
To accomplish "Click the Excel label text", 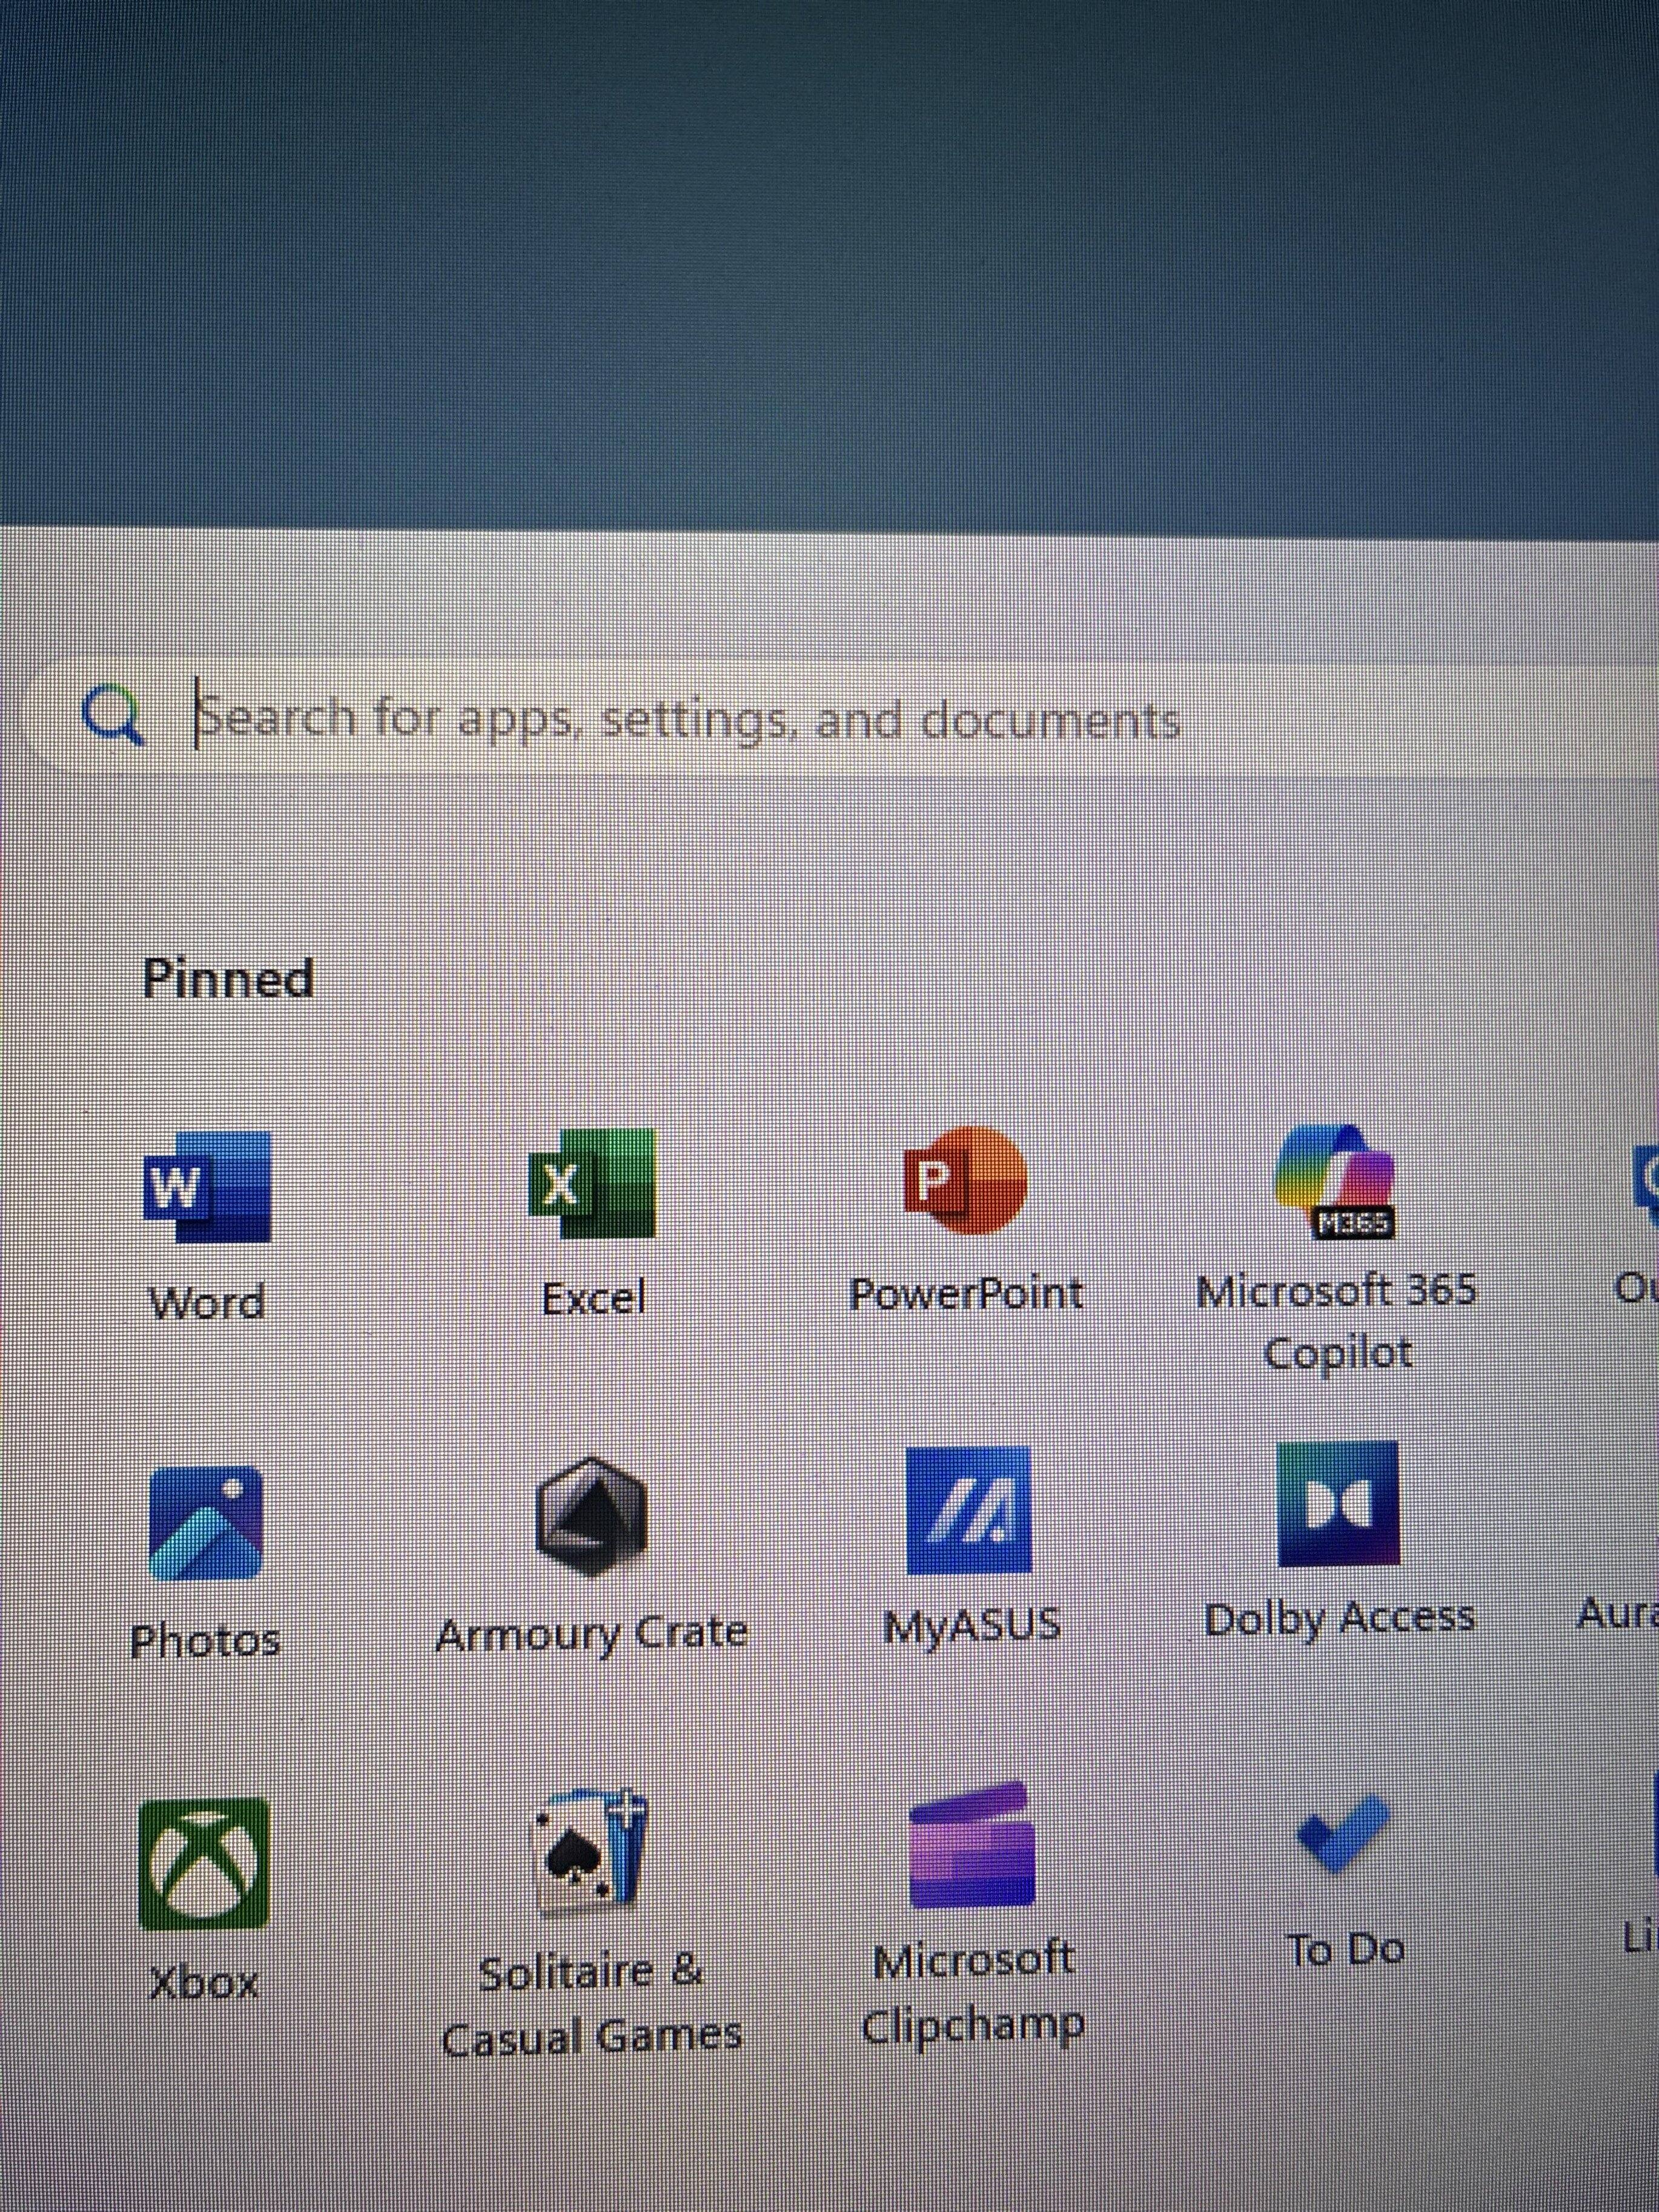I will pos(593,1299).
